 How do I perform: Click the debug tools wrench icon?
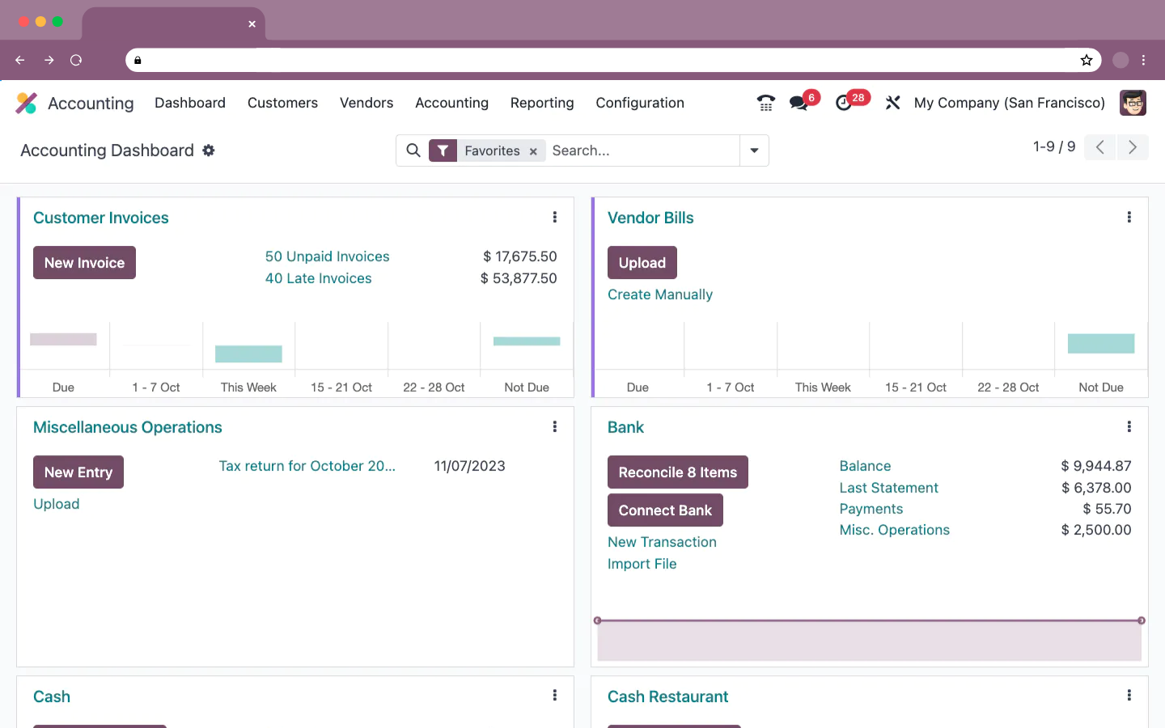click(x=892, y=103)
